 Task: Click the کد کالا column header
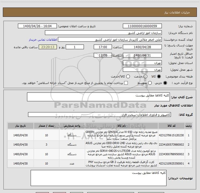[x=171, y=126]
